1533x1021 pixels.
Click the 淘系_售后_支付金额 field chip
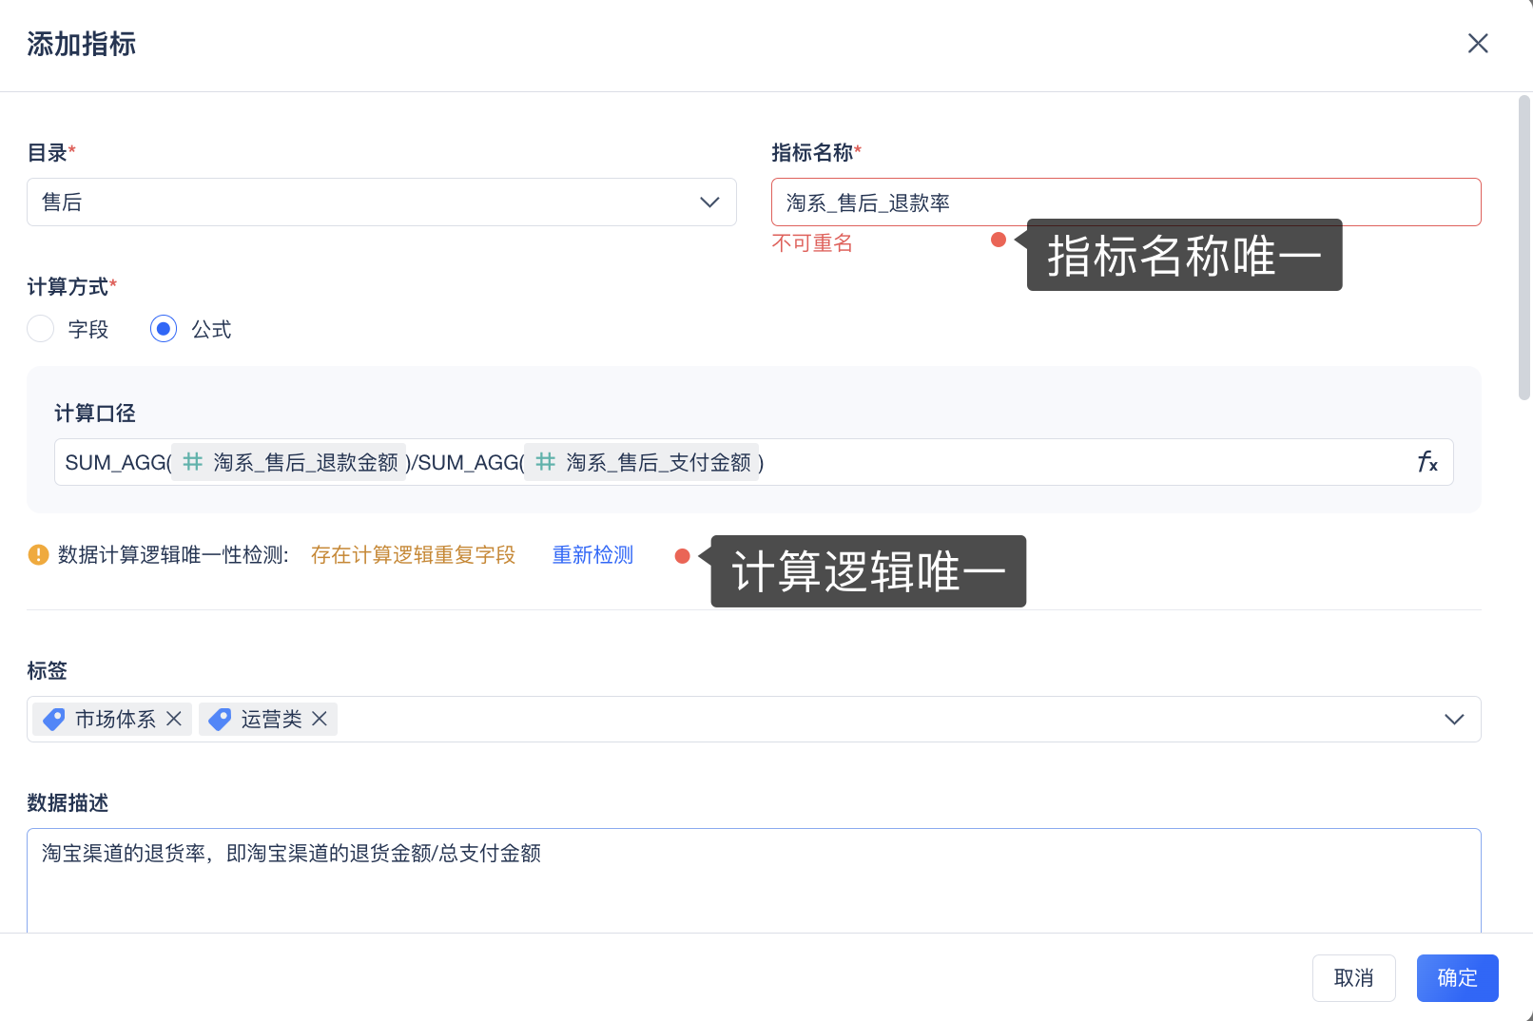[x=642, y=462]
